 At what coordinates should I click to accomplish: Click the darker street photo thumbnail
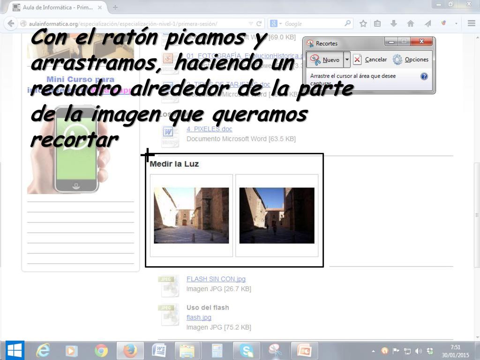coord(277,216)
